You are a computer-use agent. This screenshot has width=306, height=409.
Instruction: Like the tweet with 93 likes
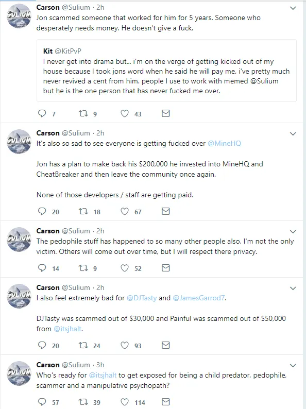(125, 345)
